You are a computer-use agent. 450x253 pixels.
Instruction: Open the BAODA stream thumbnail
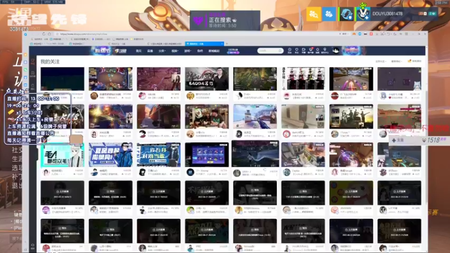(206, 79)
